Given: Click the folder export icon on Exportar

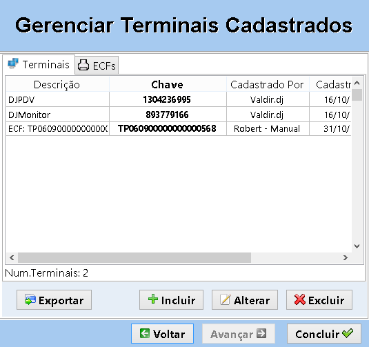Looking at the screenshot, I should click(30, 299).
